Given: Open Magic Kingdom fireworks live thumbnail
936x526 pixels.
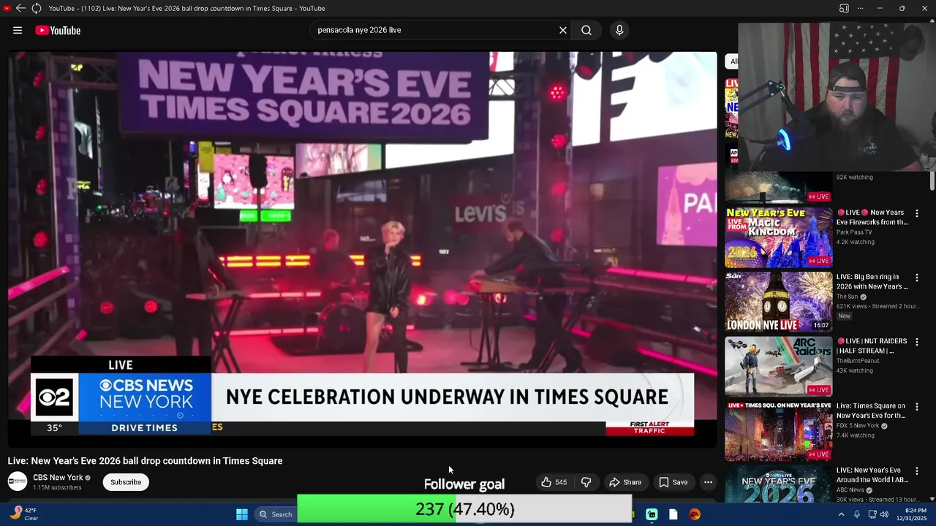Looking at the screenshot, I should click(779, 237).
